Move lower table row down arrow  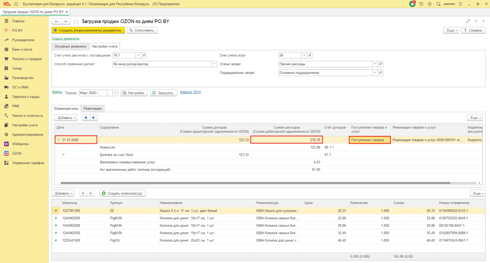pyautogui.click(x=90, y=193)
